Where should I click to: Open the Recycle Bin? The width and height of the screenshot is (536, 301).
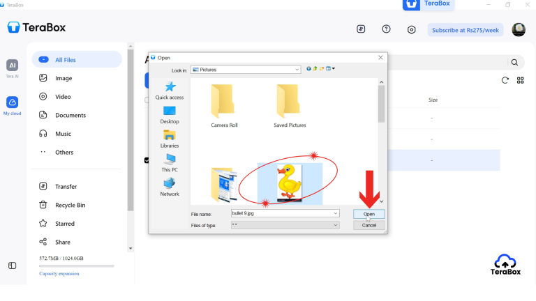click(70, 205)
